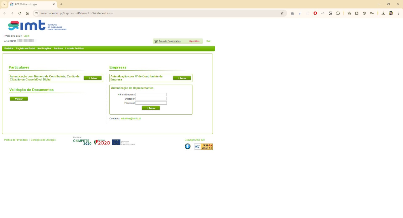403x218 pixels.
Task: Open the Pedidos menu item
Action: click(9, 49)
